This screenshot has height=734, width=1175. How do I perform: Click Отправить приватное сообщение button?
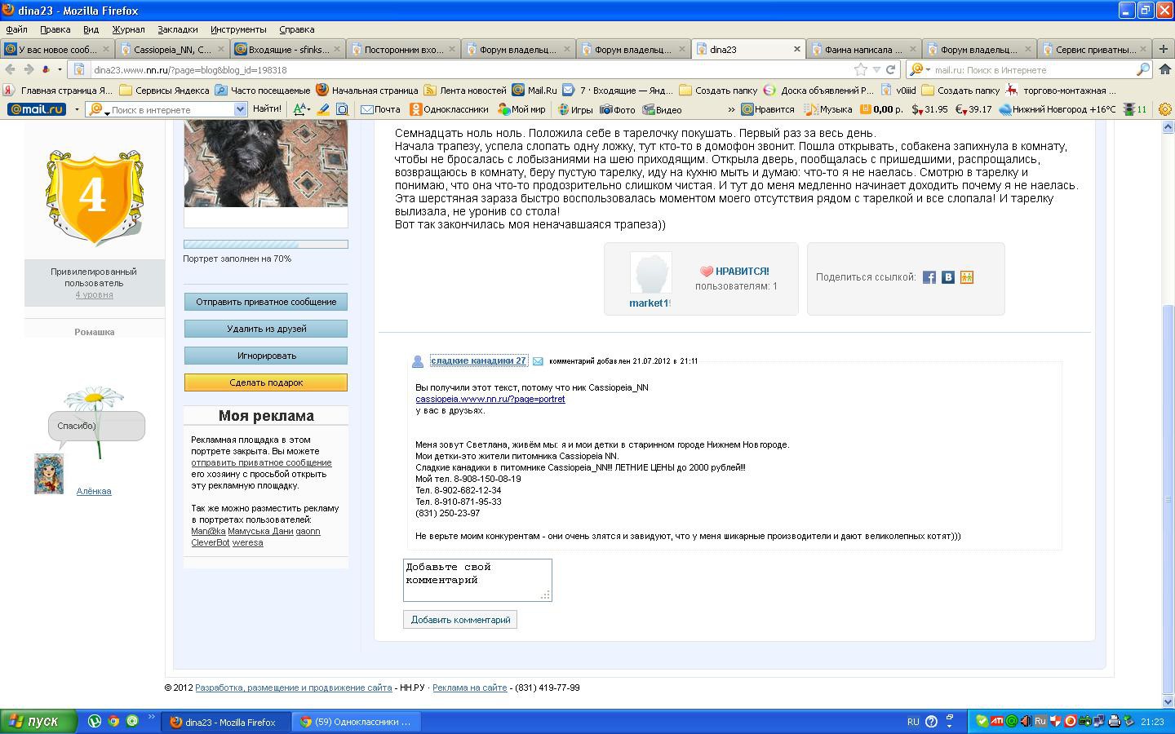(x=266, y=302)
